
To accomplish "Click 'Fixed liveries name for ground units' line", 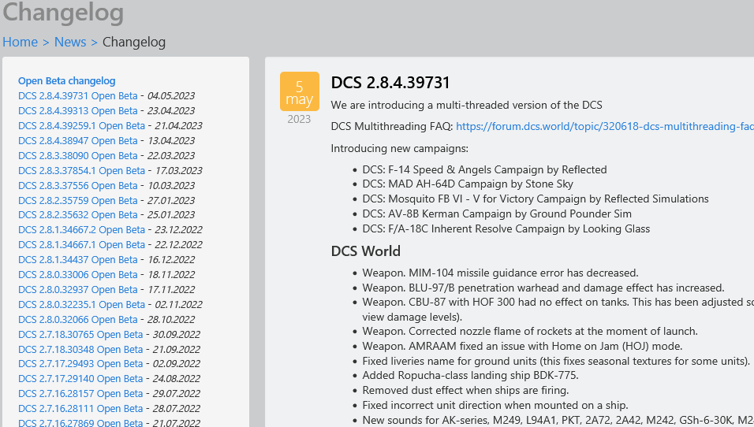I will click(x=556, y=361).
